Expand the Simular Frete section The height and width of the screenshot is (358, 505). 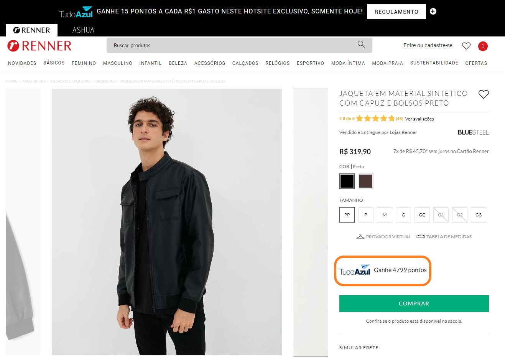pos(359,348)
